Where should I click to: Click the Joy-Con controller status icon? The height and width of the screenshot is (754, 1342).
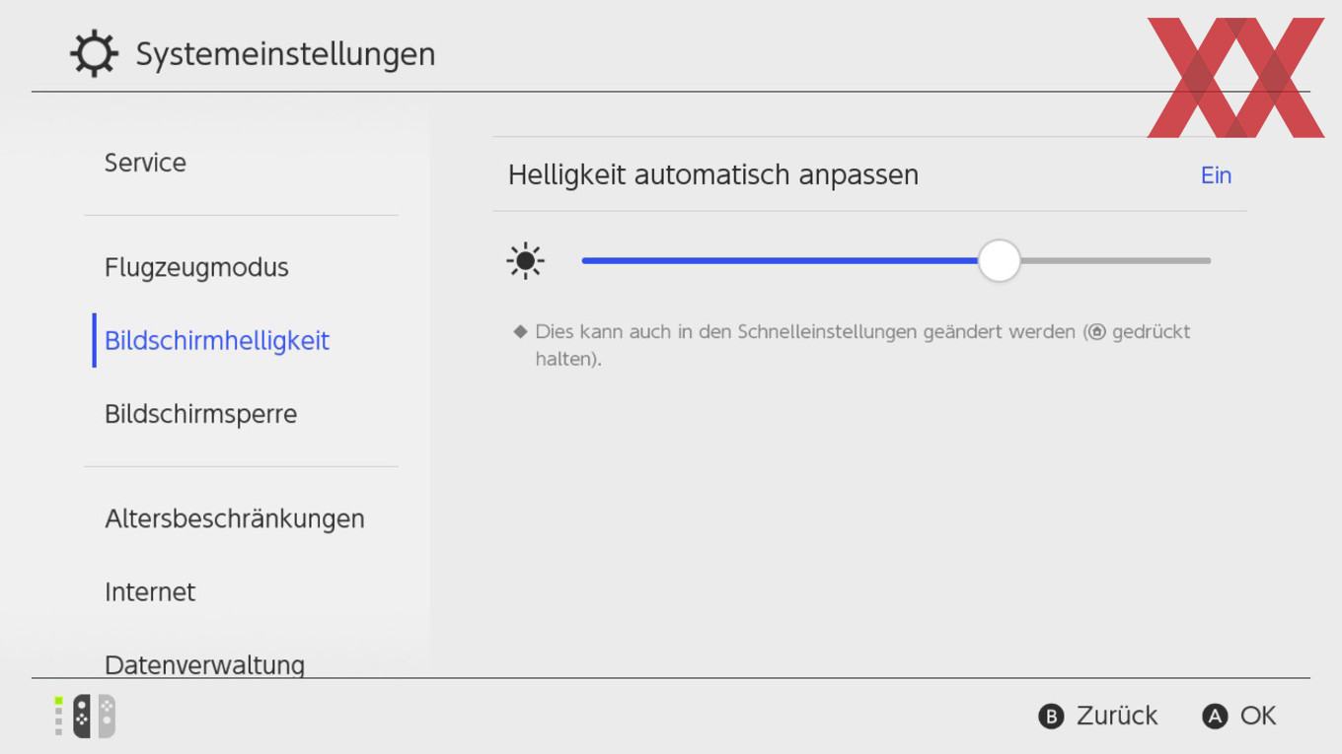coord(85,716)
